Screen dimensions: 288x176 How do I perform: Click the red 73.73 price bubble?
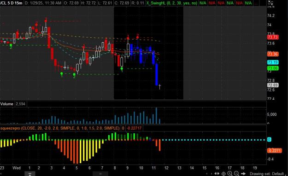[x=273, y=37]
